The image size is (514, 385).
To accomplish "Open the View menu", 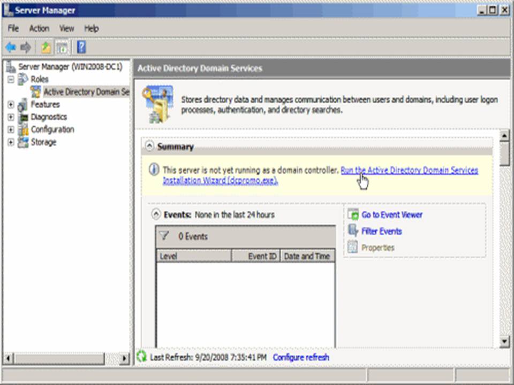I will point(66,28).
